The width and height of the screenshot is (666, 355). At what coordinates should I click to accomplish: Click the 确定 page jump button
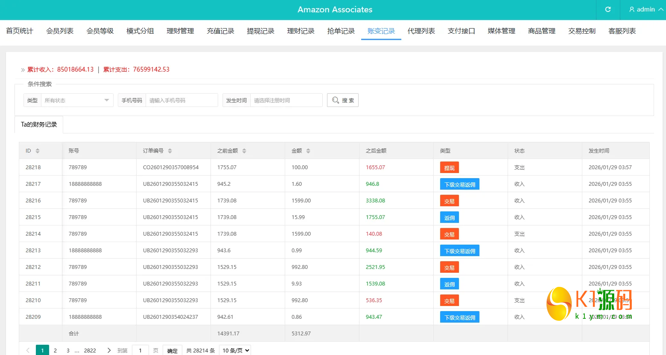pyautogui.click(x=172, y=350)
